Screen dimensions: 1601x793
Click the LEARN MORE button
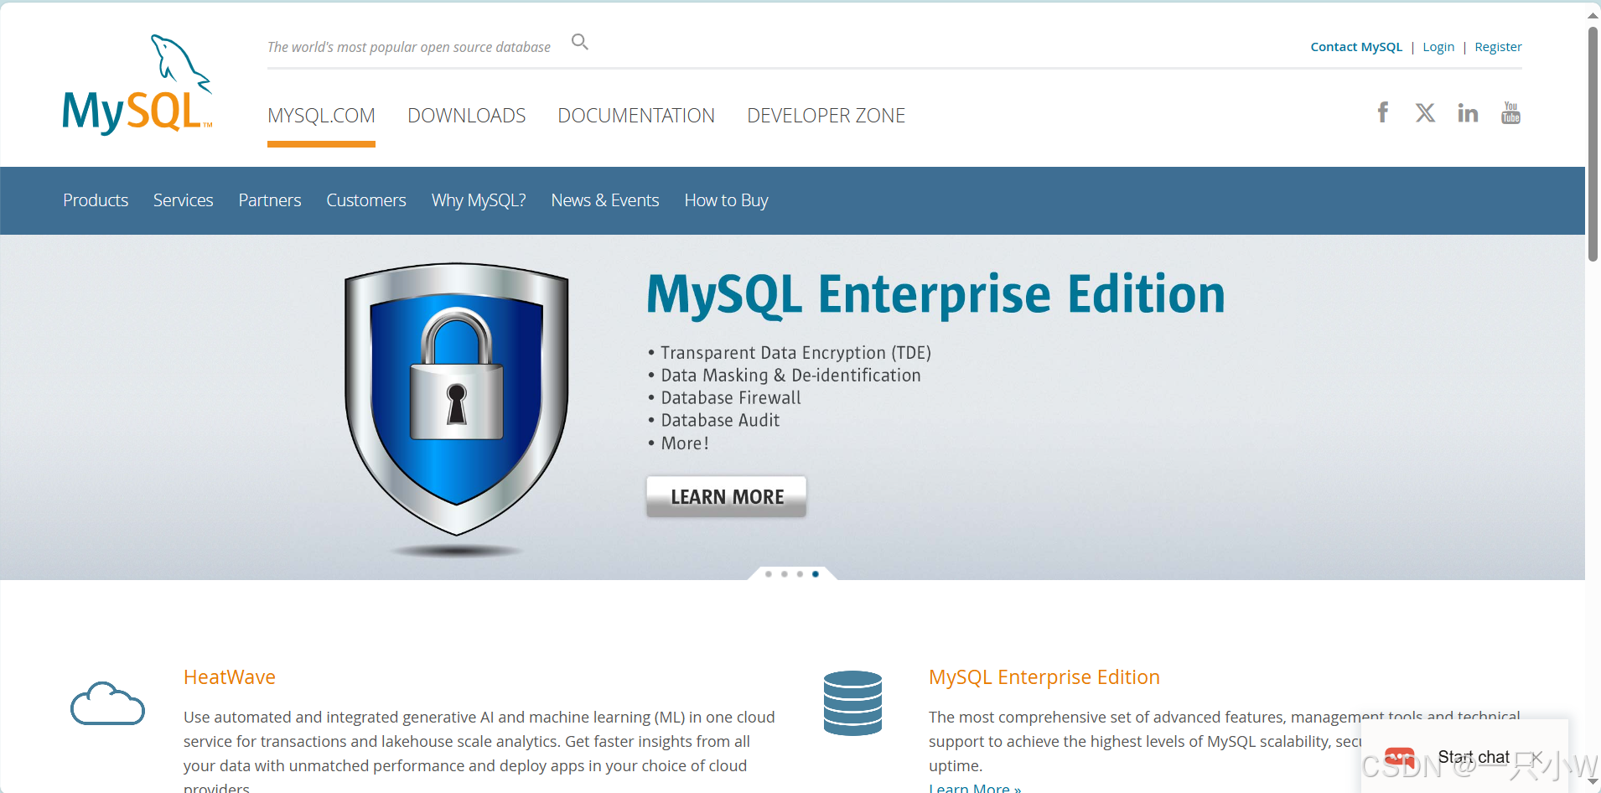726,496
